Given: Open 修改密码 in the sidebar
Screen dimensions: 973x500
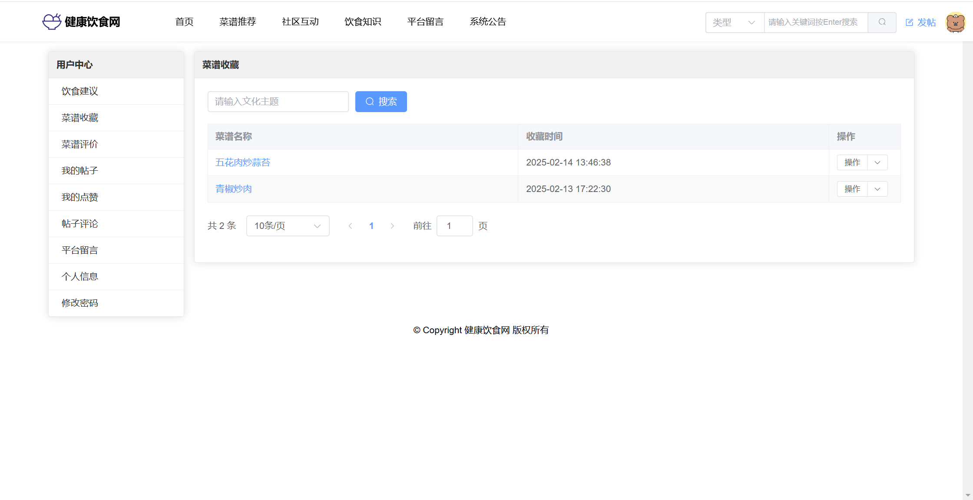Looking at the screenshot, I should coord(80,303).
